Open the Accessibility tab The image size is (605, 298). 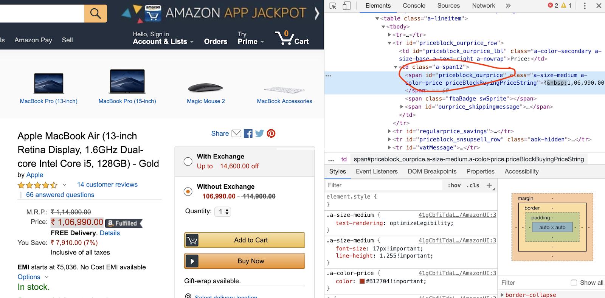click(x=522, y=171)
